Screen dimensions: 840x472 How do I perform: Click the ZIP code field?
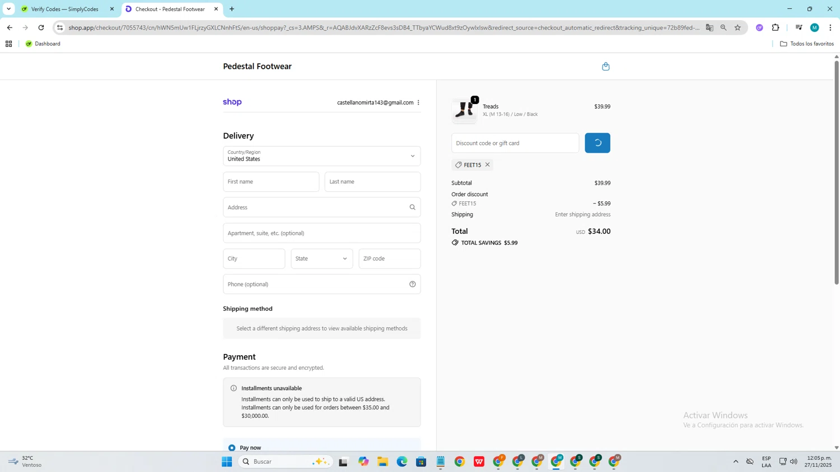pos(390,259)
